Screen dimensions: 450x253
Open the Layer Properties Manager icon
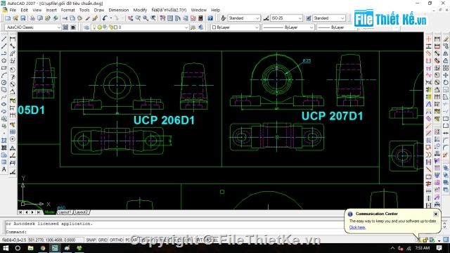tap(86, 27)
